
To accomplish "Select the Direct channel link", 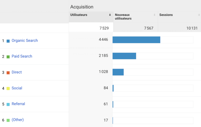I will pos(17,72).
